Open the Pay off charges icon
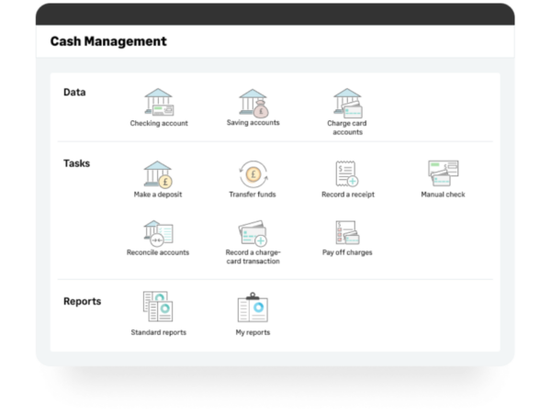 click(x=347, y=232)
